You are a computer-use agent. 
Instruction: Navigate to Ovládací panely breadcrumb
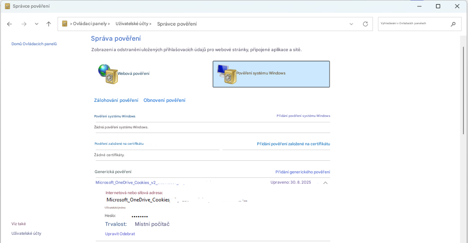(x=90, y=24)
